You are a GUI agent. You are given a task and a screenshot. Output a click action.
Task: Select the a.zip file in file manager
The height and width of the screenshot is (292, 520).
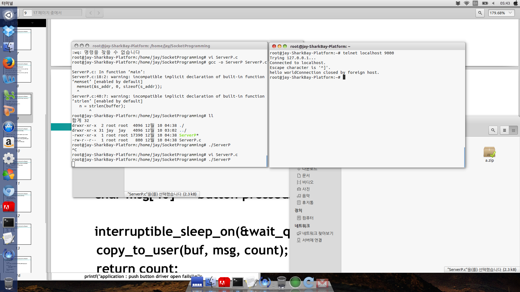point(489,154)
